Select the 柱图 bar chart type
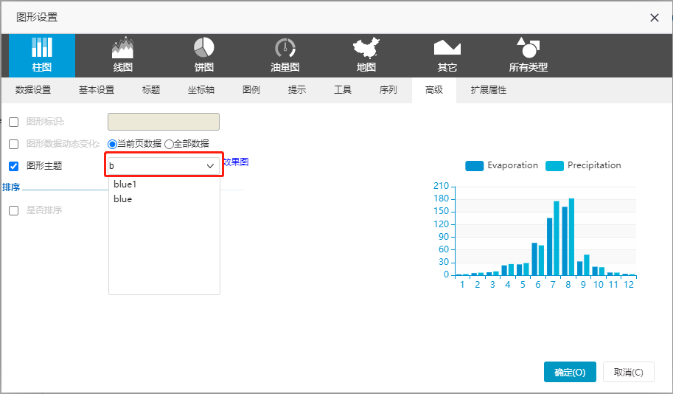 click(x=41, y=55)
